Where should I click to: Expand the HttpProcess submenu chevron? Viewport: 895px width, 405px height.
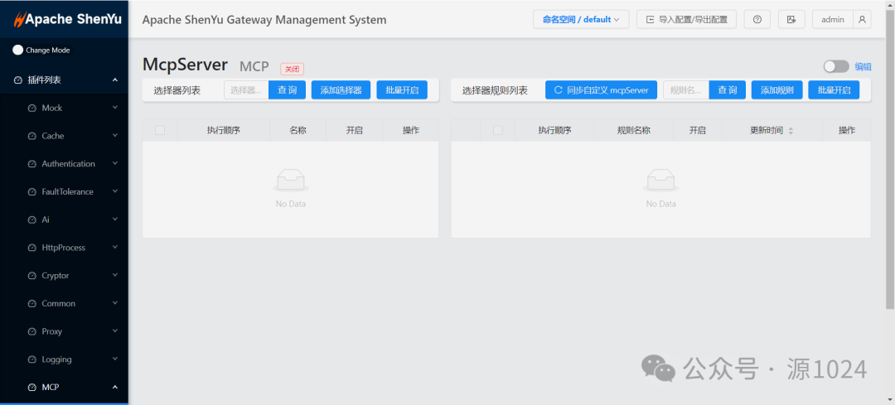114,247
